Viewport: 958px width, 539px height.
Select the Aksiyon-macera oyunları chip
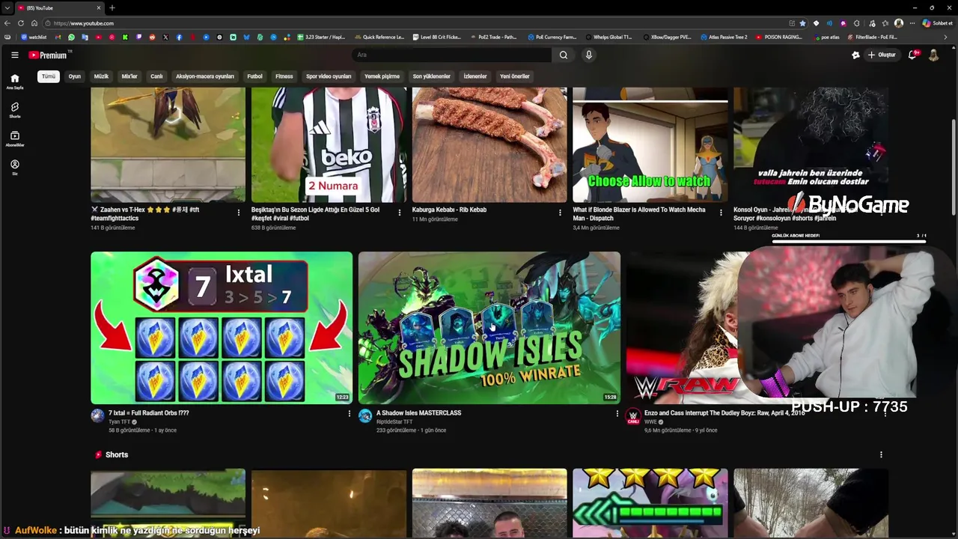[205, 76]
